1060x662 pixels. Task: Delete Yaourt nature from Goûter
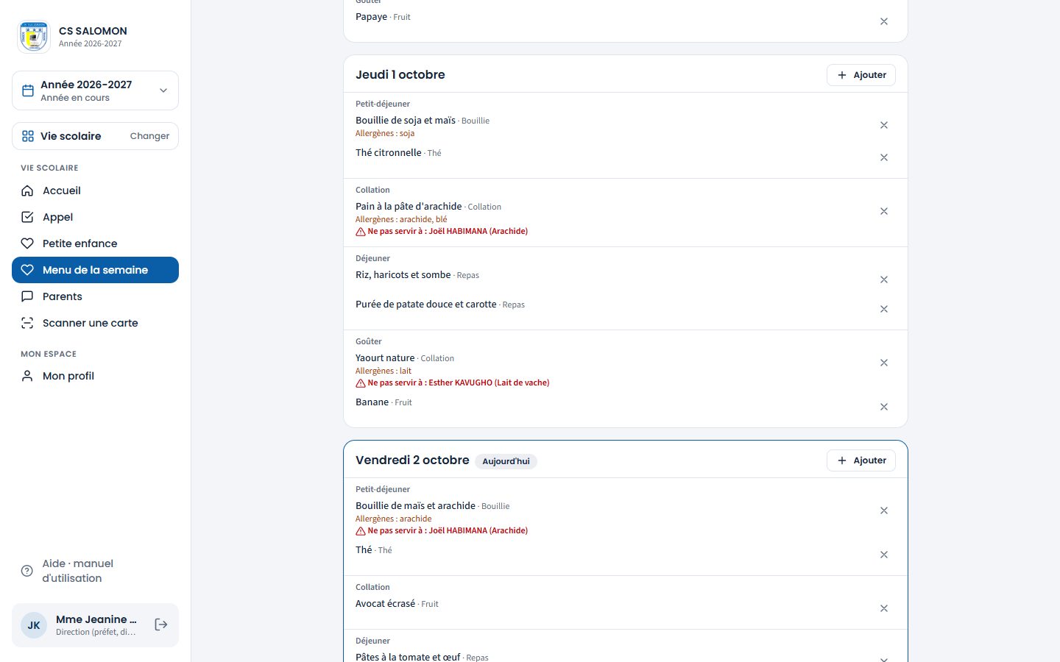click(884, 363)
